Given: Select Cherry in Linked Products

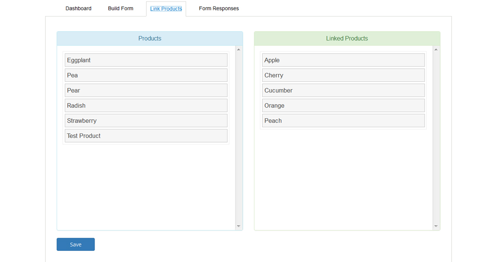Looking at the screenshot, I should click(x=344, y=75).
